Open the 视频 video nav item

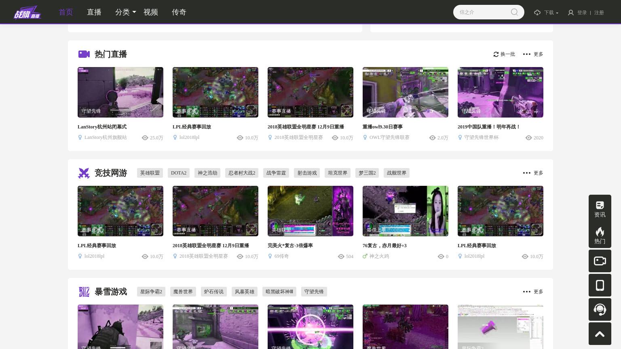coord(151,12)
